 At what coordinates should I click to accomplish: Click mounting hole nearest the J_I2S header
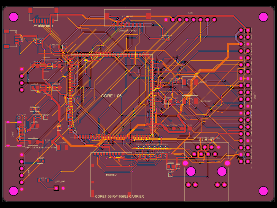pos(263,17)
